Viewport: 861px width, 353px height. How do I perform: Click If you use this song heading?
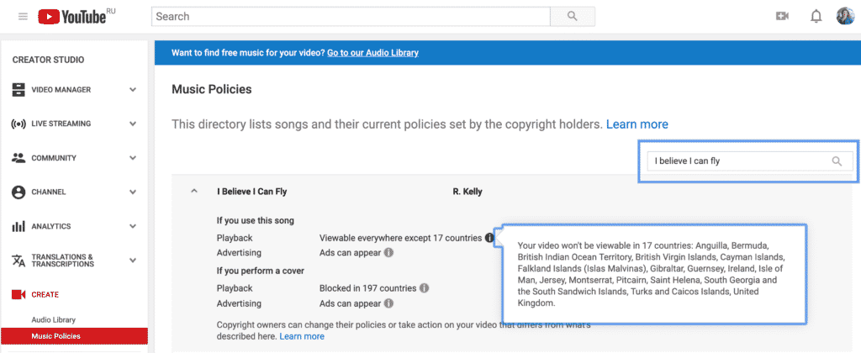(x=256, y=221)
